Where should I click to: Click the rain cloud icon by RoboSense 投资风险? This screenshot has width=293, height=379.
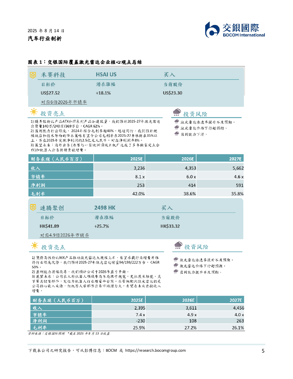(x=178, y=245)
